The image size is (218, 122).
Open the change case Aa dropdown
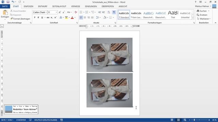coord(69,12)
